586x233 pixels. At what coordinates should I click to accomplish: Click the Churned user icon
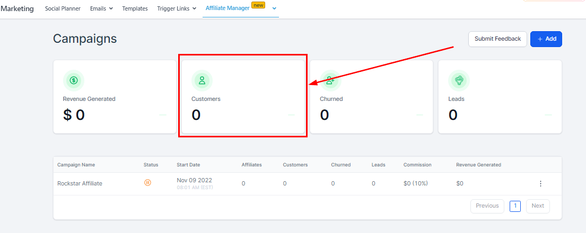330,80
